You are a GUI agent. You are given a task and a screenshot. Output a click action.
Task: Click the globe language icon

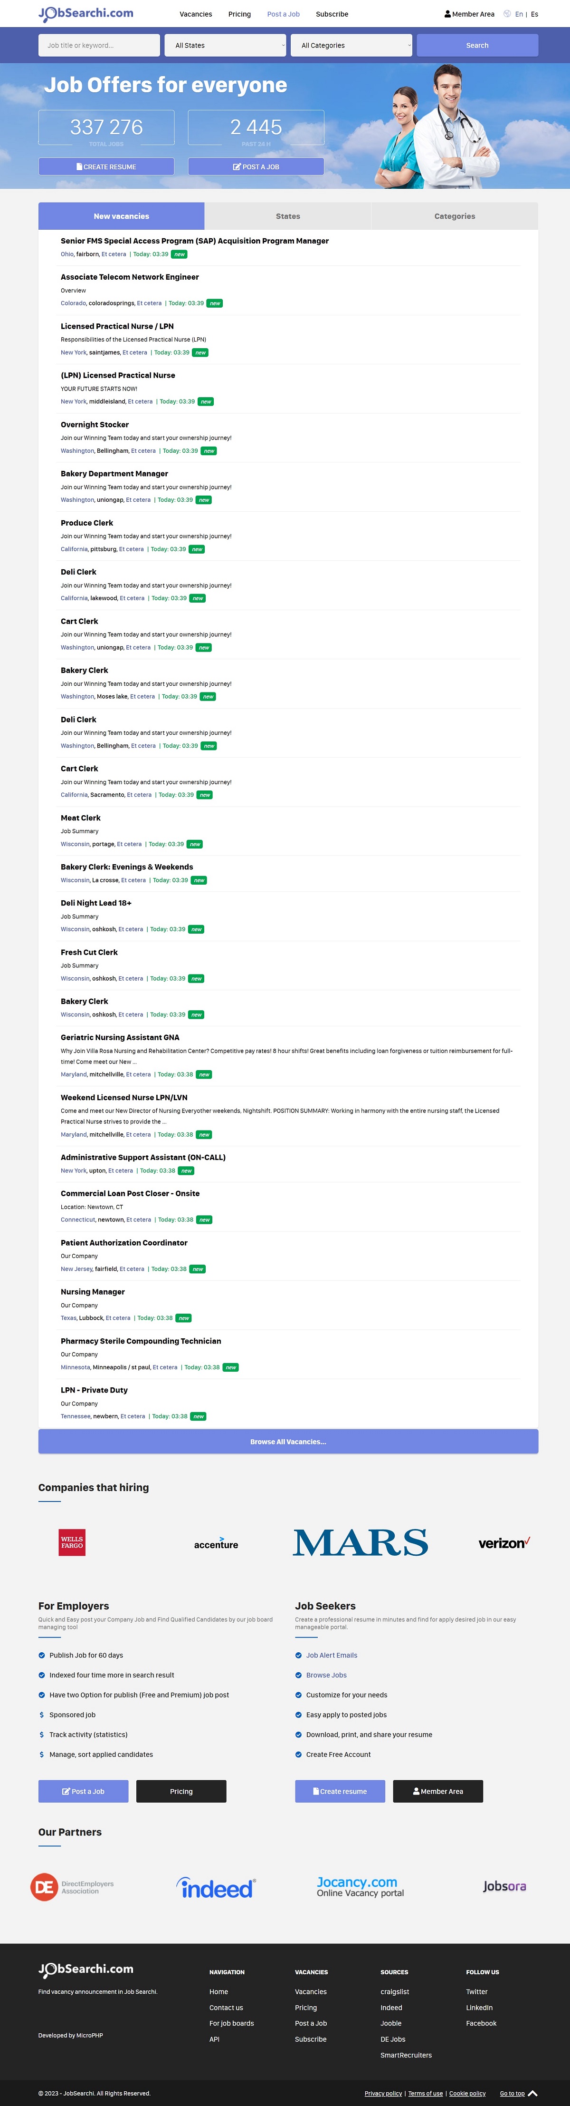(x=507, y=14)
